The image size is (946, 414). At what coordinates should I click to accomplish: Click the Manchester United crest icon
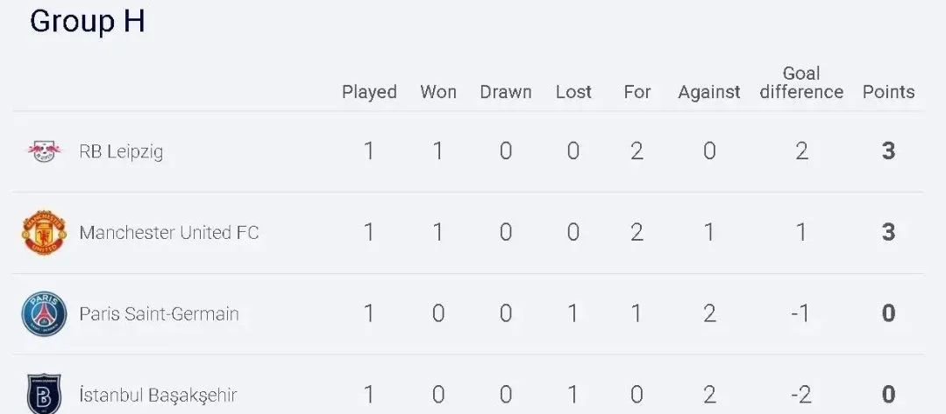click(44, 233)
